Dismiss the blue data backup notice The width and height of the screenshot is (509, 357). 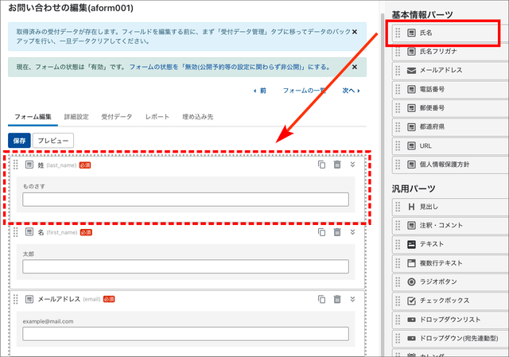point(355,32)
